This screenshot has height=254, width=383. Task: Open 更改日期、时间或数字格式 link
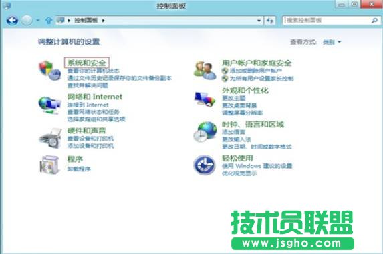(257, 147)
